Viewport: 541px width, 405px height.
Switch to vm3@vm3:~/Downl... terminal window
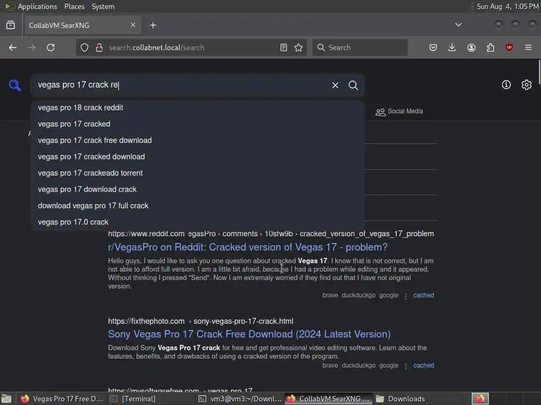[240, 399]
